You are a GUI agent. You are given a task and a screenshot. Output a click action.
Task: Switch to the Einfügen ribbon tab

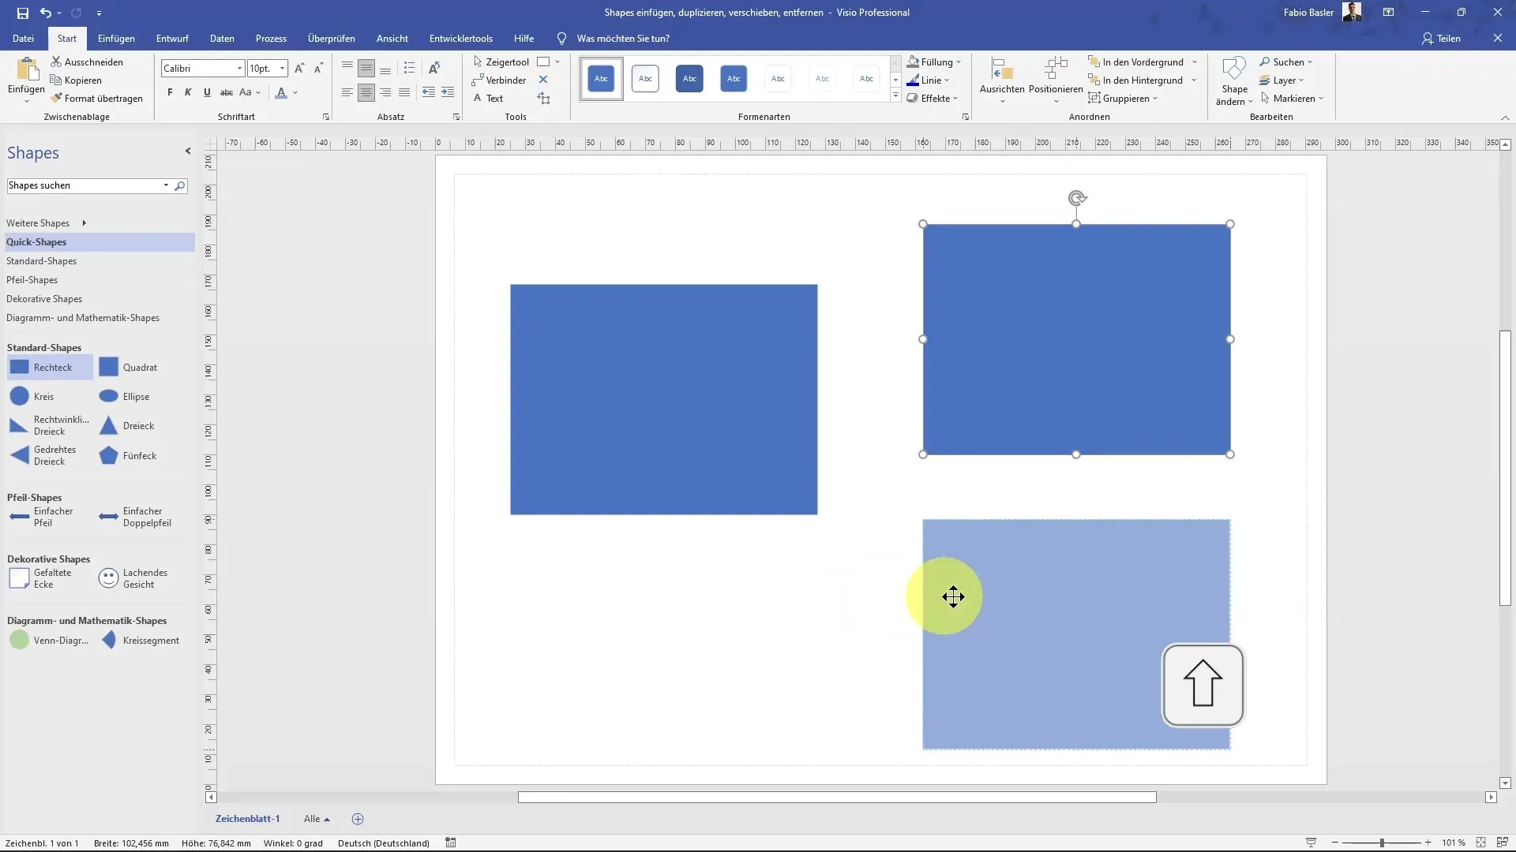tap(116, 38)
